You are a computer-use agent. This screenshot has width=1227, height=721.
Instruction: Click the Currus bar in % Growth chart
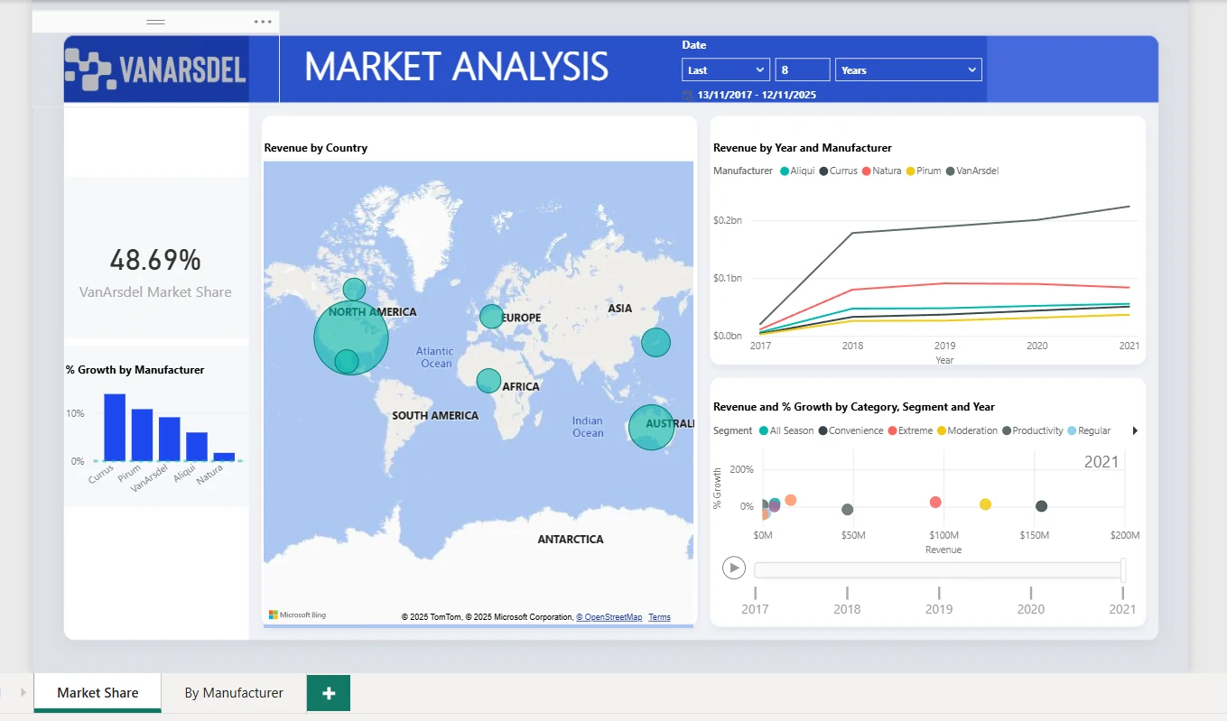point(115,428)
